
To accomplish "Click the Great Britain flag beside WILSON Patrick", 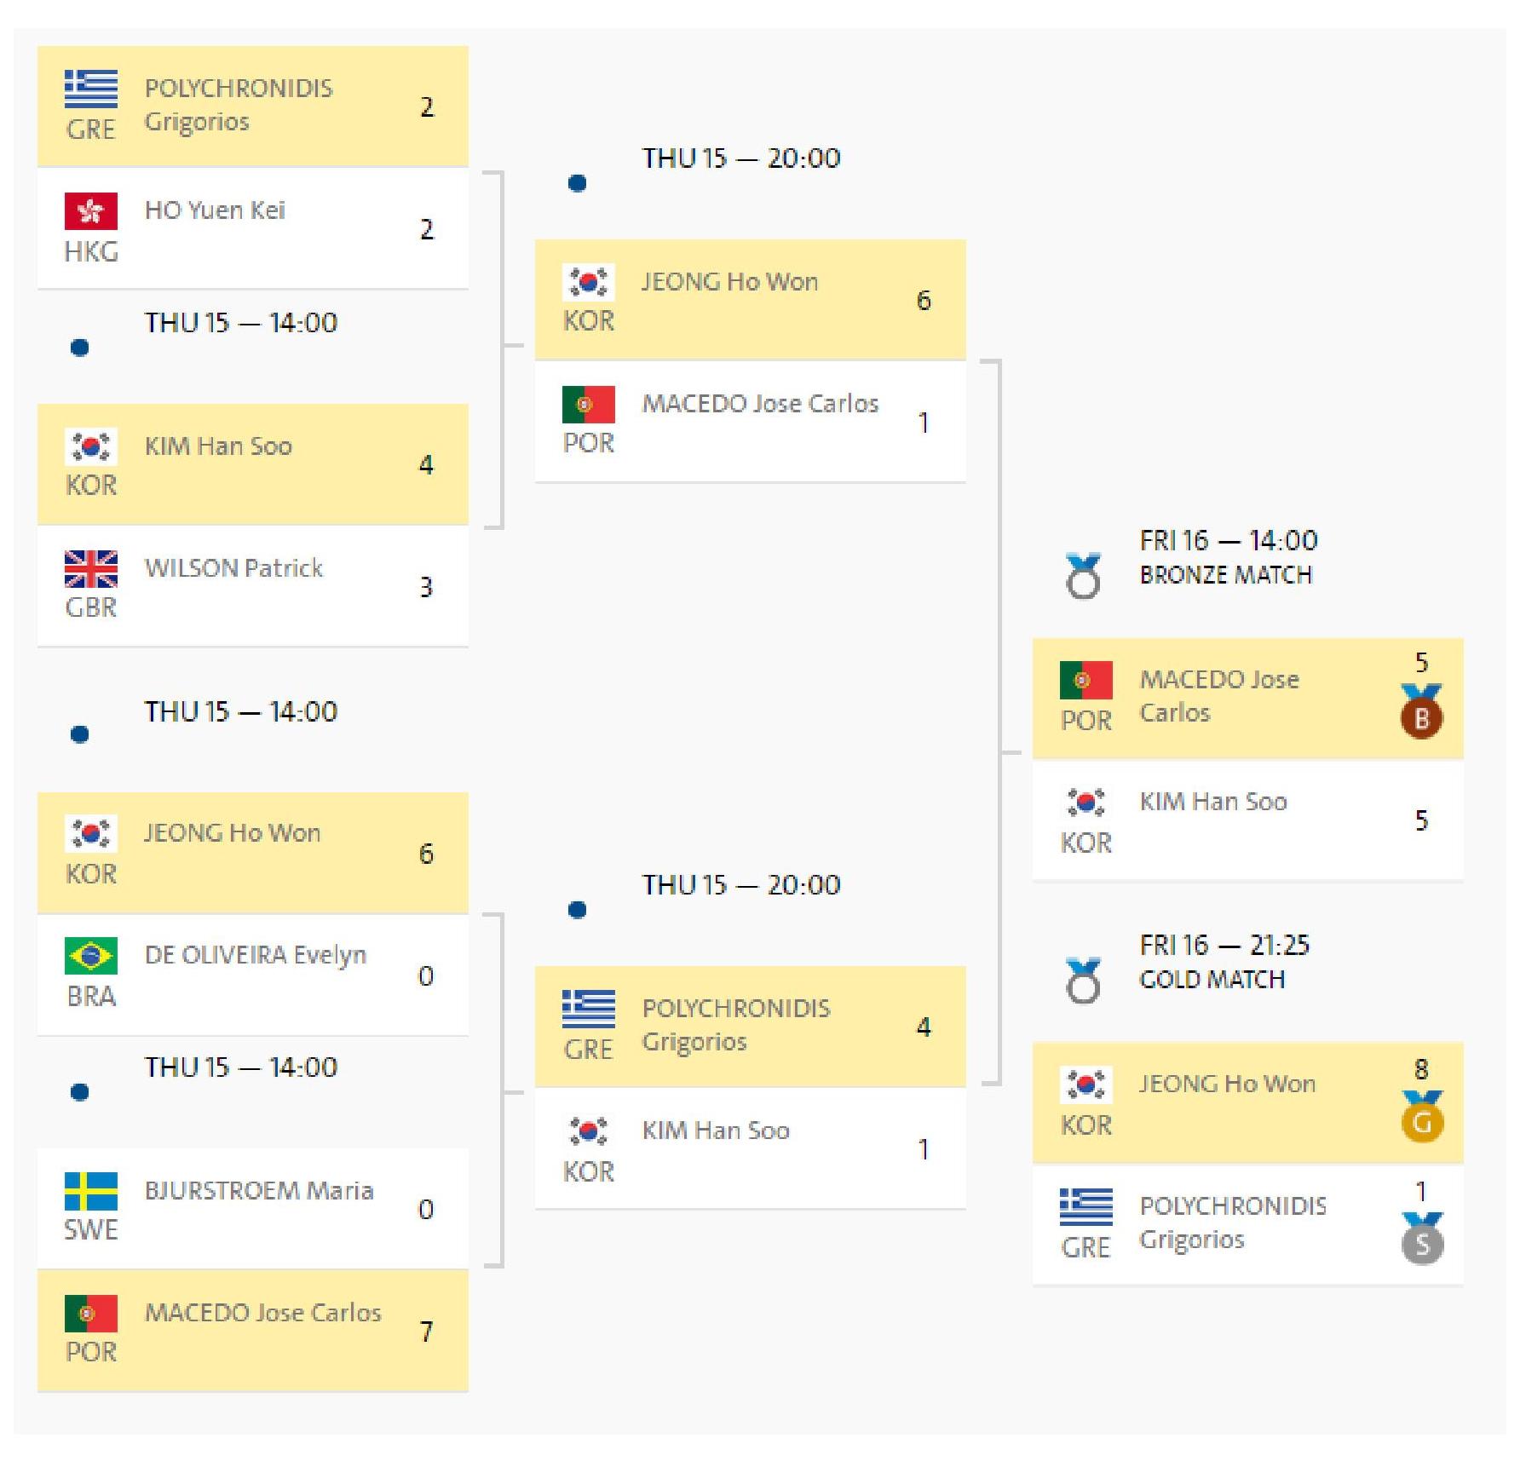I will point(91,569).
